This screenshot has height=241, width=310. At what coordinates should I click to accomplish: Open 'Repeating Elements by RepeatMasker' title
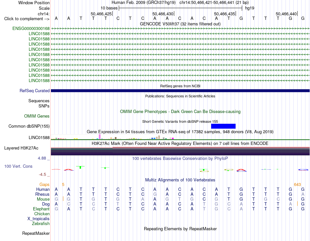180,229
